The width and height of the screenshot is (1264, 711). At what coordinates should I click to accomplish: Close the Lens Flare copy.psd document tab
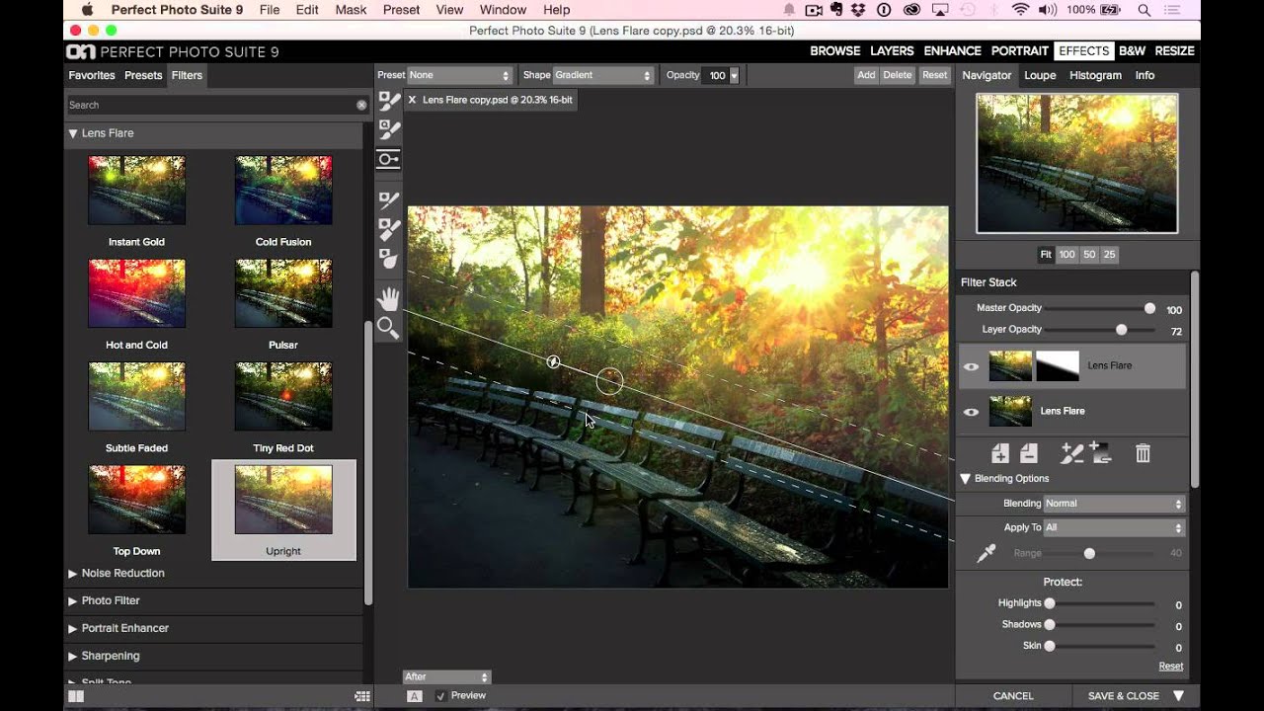tap(412, 100)
